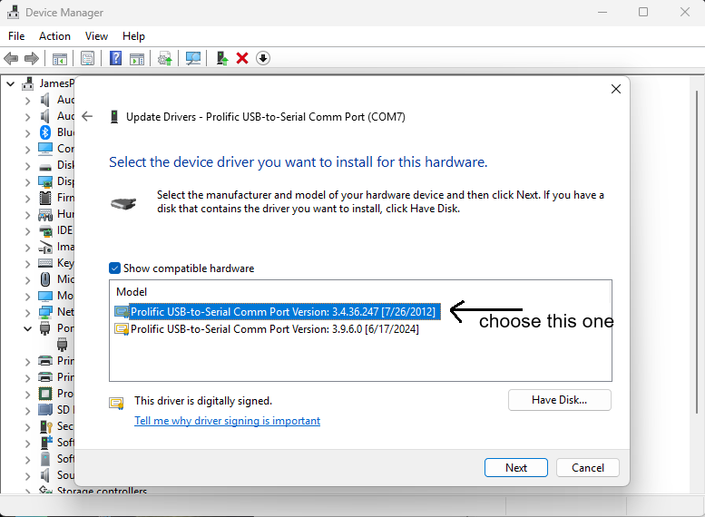Click the Imaging devices category icon
705x517 pixels.
pyautogui.click(x=45, y=247)
